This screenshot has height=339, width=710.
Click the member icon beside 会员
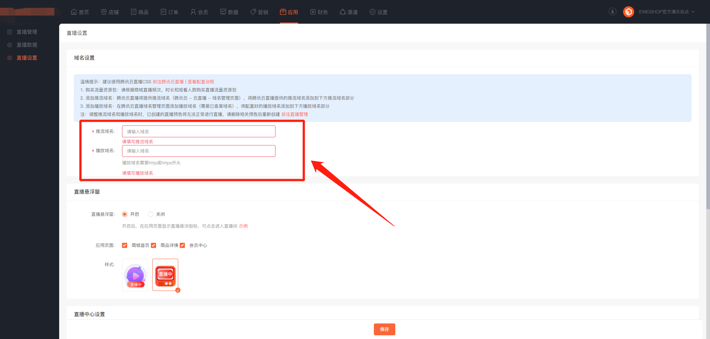click(x=193, y=12)
